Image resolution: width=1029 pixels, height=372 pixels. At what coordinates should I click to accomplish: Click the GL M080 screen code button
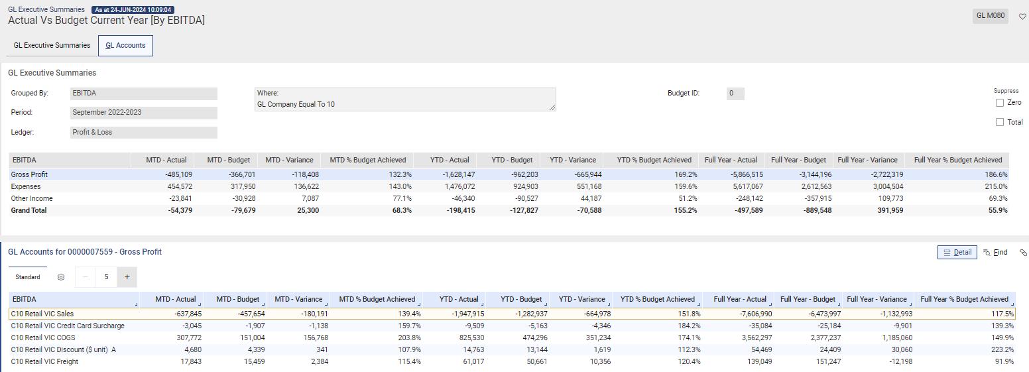pos(991,16)
